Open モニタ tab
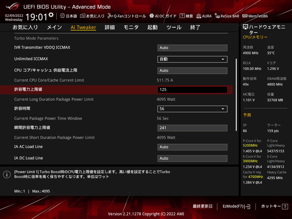Viewport: 292px width, 219px height. coord(131,27)
